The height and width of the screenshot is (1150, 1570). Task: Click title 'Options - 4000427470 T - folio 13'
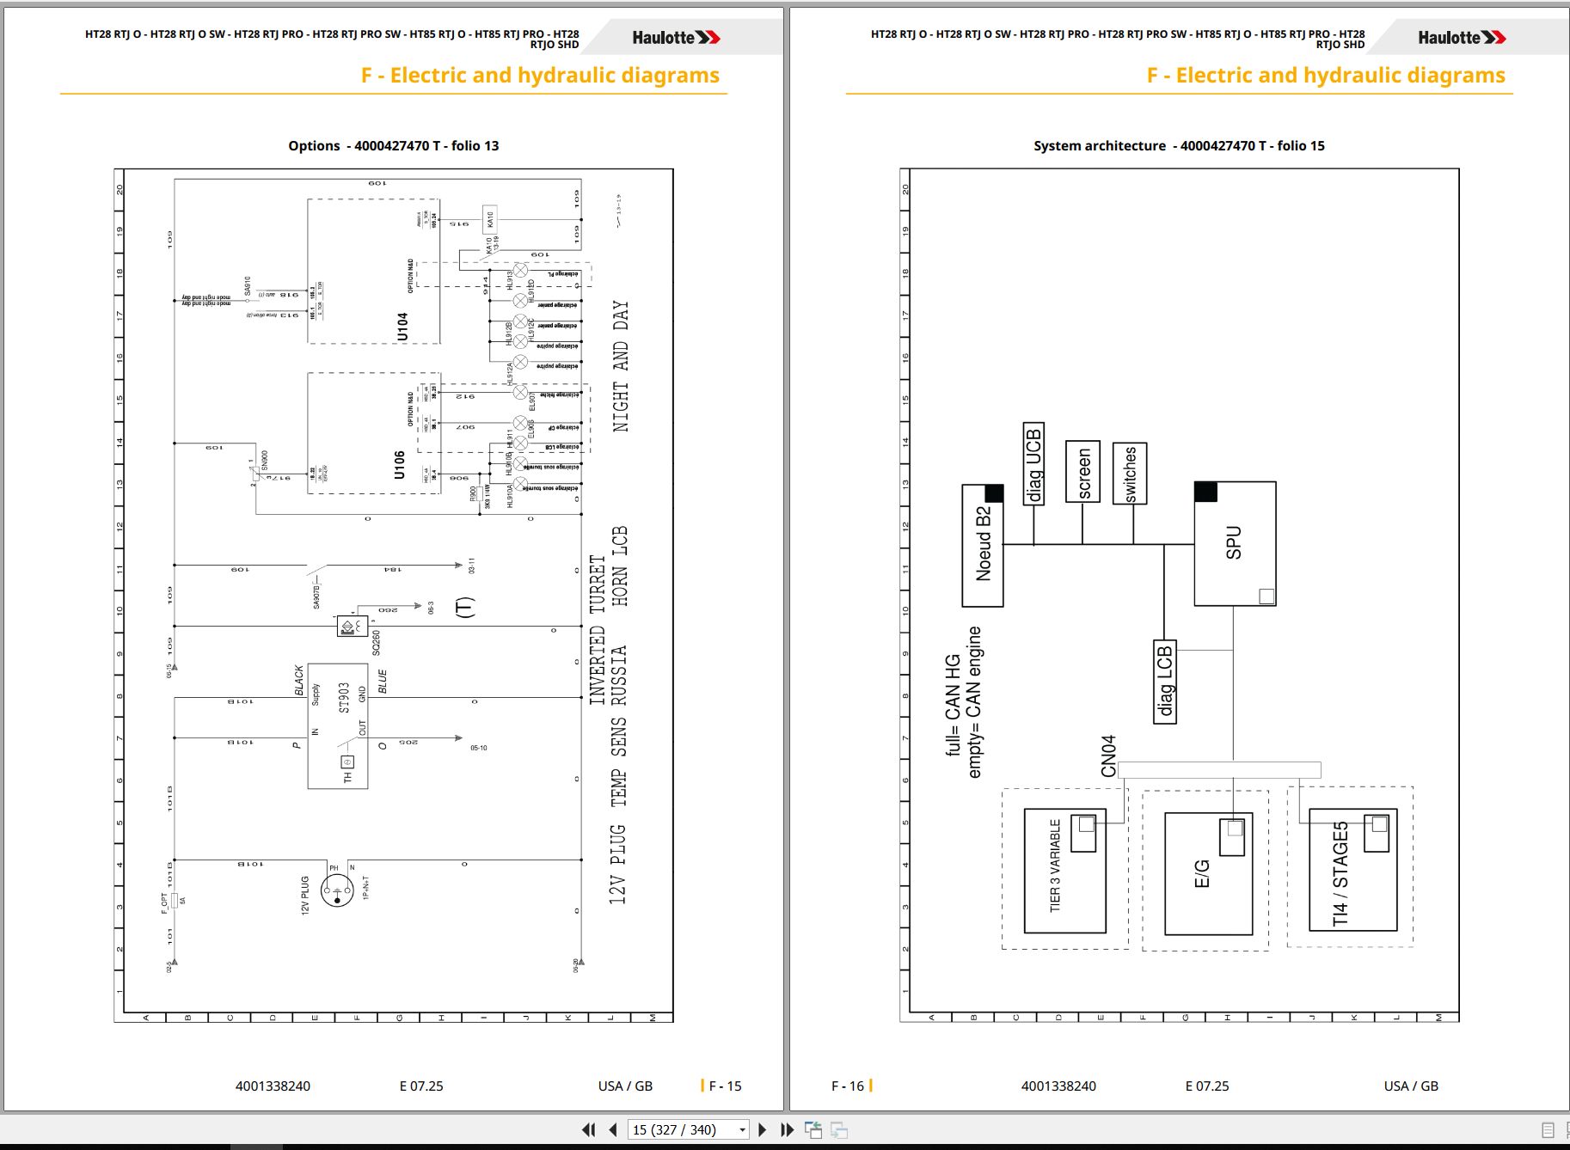pyautogui.click(x=394, y=146)
